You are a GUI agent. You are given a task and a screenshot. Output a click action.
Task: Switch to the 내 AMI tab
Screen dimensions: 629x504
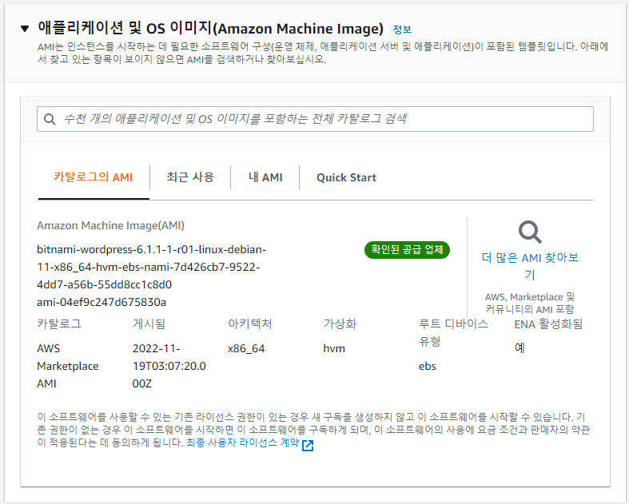coord(265,177)
